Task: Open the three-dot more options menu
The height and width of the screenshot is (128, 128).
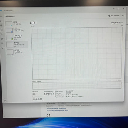Action: click(123, 16)
